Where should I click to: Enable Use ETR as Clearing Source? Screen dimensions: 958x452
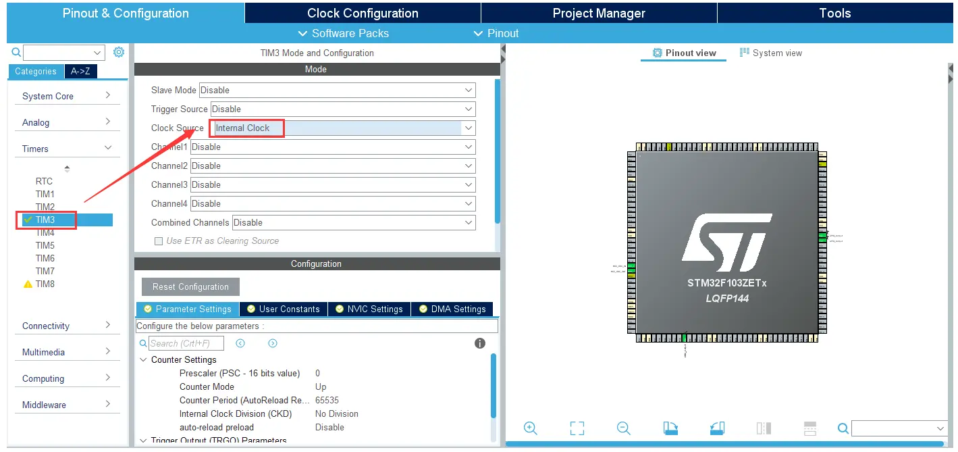(159, 241)
